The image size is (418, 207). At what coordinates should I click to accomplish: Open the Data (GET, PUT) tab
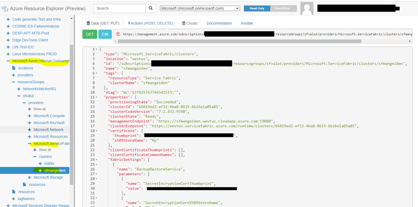point(103,23)
